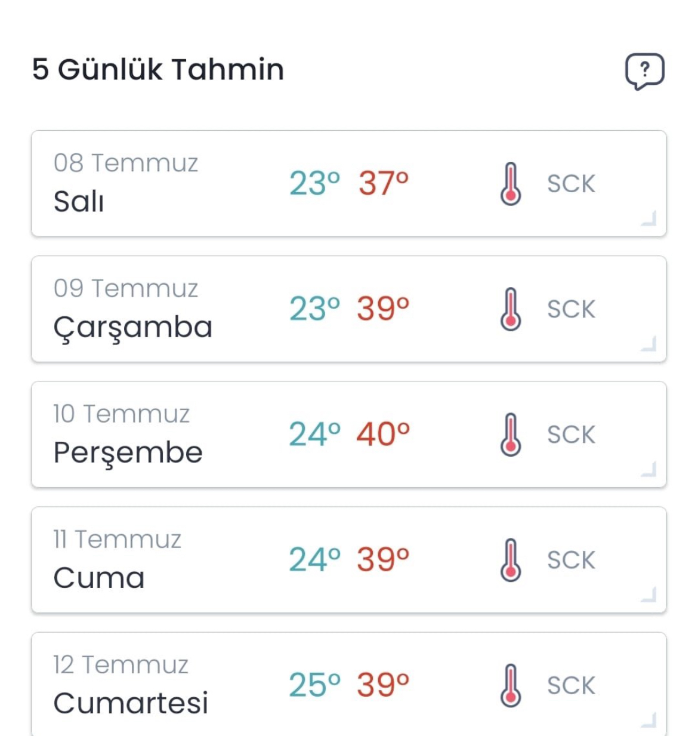Click thermometer icon for 09 Temmuz
Viewport: 698px width, 736px height.
[511, 309]
